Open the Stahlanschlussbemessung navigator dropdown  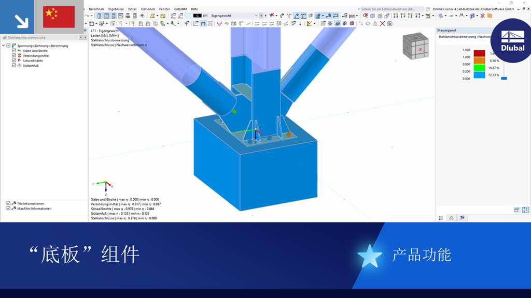[x=76, y=37]
